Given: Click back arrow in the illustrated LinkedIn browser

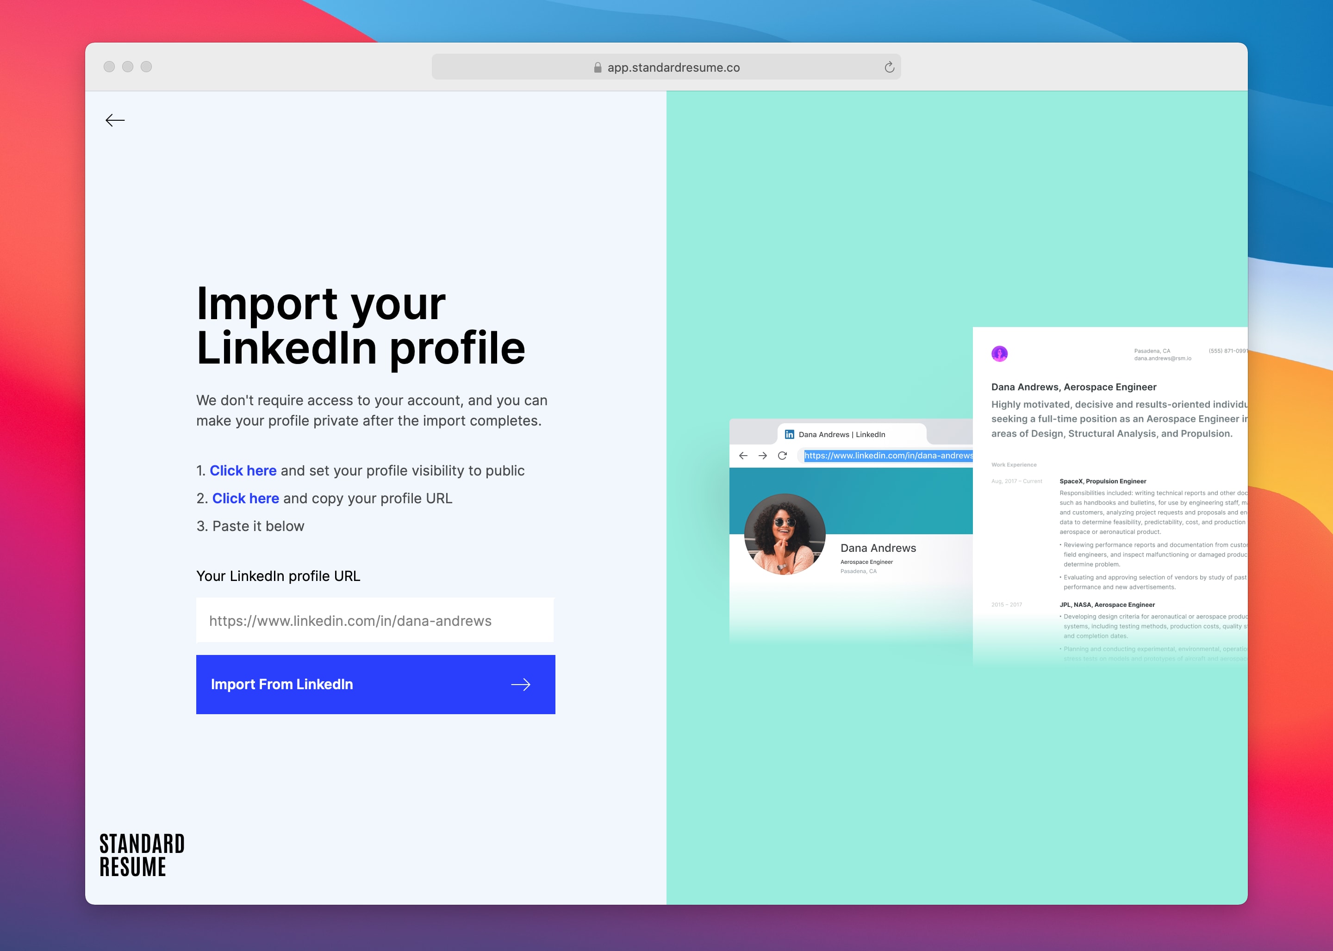Looking at the screenshot, I should pyautogui.click(x=743, y=456).
